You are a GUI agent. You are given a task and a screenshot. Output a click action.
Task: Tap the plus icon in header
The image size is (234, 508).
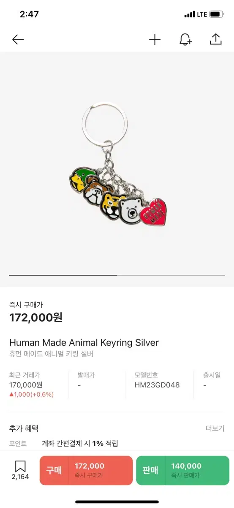point(155,39)
